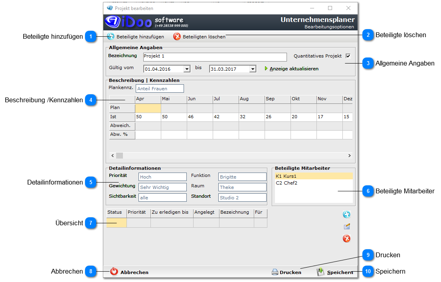Click the Zu erledigen bis column header
Image resolution: width=441 pixels, height=282 pixels.
coord(172,213)
